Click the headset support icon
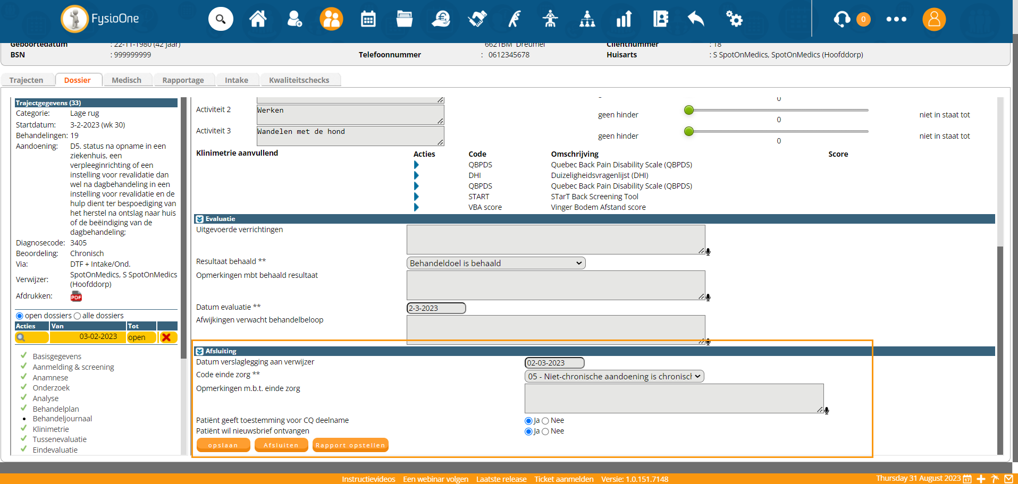Screen dimensions: 1018x484 tap(842, 19)
